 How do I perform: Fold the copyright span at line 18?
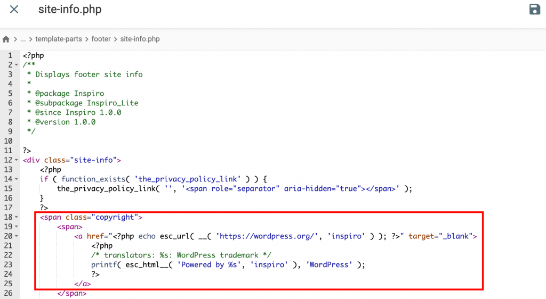pos(17,217)
